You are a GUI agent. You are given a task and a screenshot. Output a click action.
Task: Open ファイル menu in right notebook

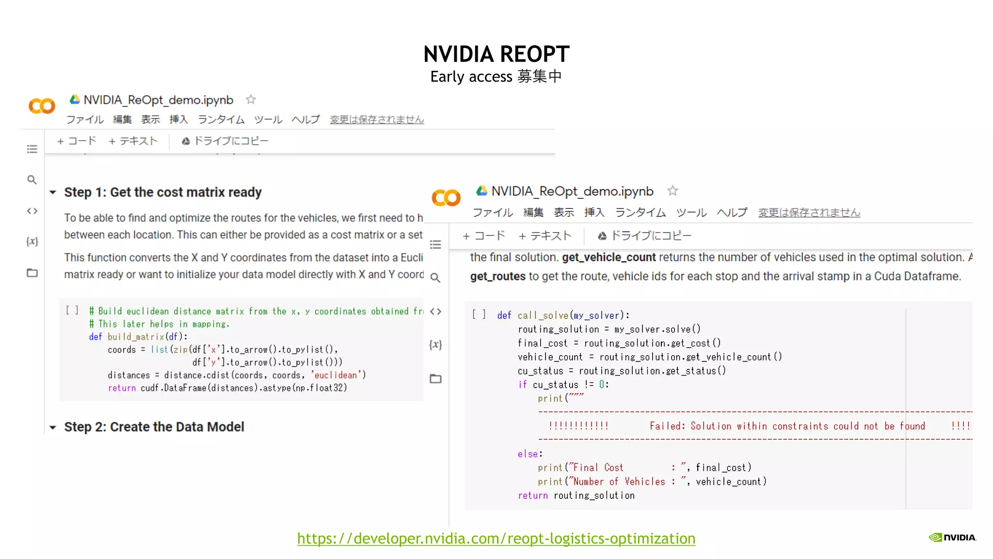493,213
